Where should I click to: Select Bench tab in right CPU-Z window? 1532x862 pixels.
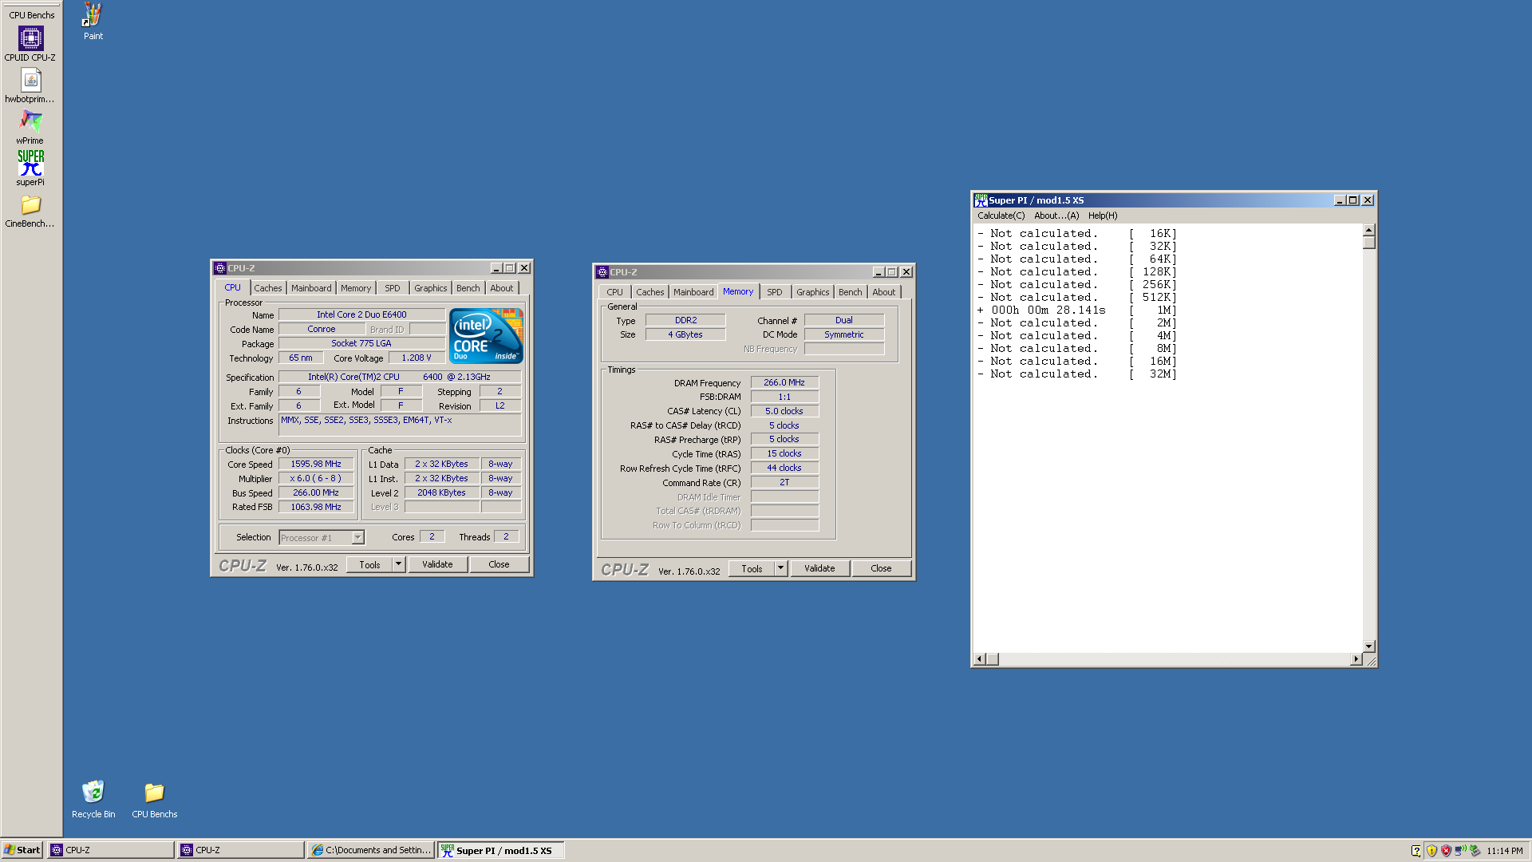pos(851,292)
